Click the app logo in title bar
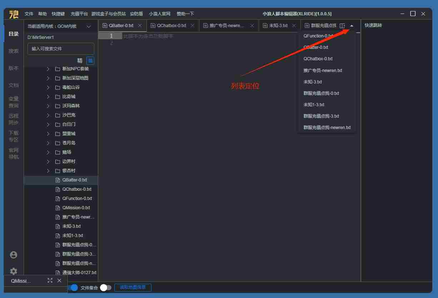The width and height of the screenshot is (438, 298). 14,14
